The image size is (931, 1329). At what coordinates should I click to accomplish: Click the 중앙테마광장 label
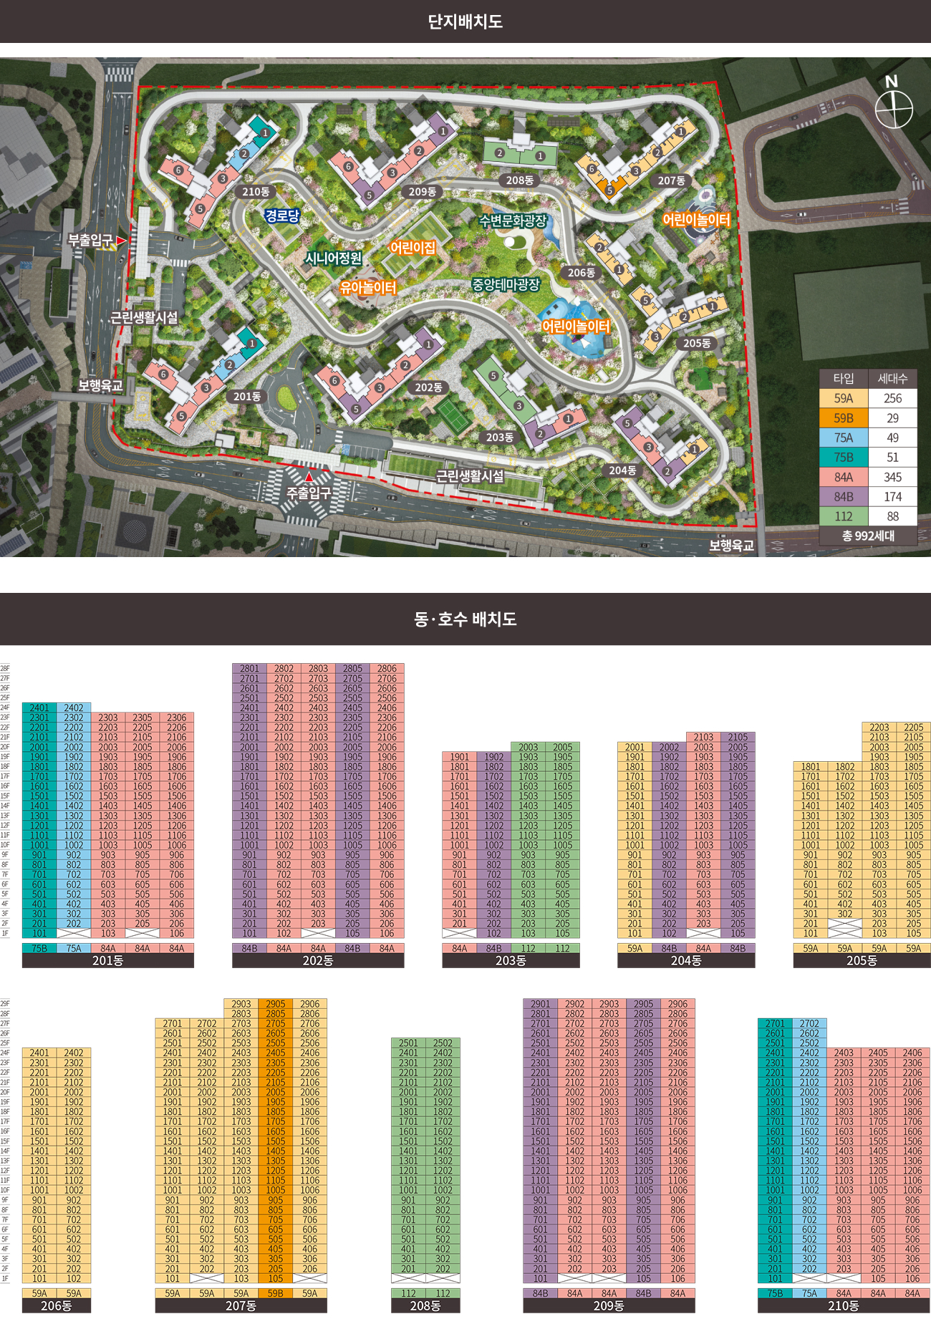pyautogui.click(x=506, y=284)
